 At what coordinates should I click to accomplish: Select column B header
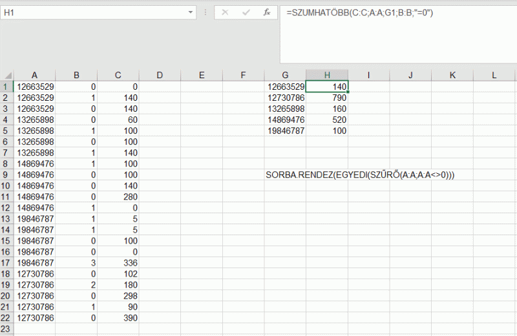(x=76, y=75)
